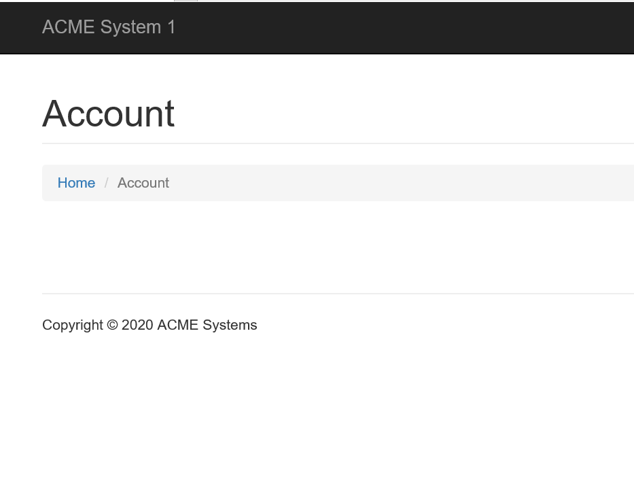Click the small box at the top edge
This screenshot has height=499, width=634.
(x=186, y=1)
